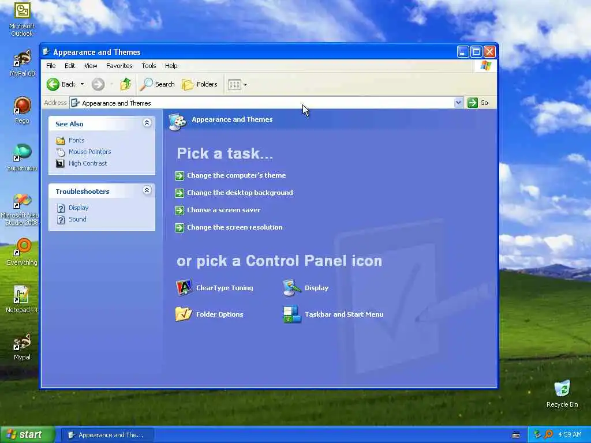Click the Sound troubleshooter help icon

pos(61,220)
